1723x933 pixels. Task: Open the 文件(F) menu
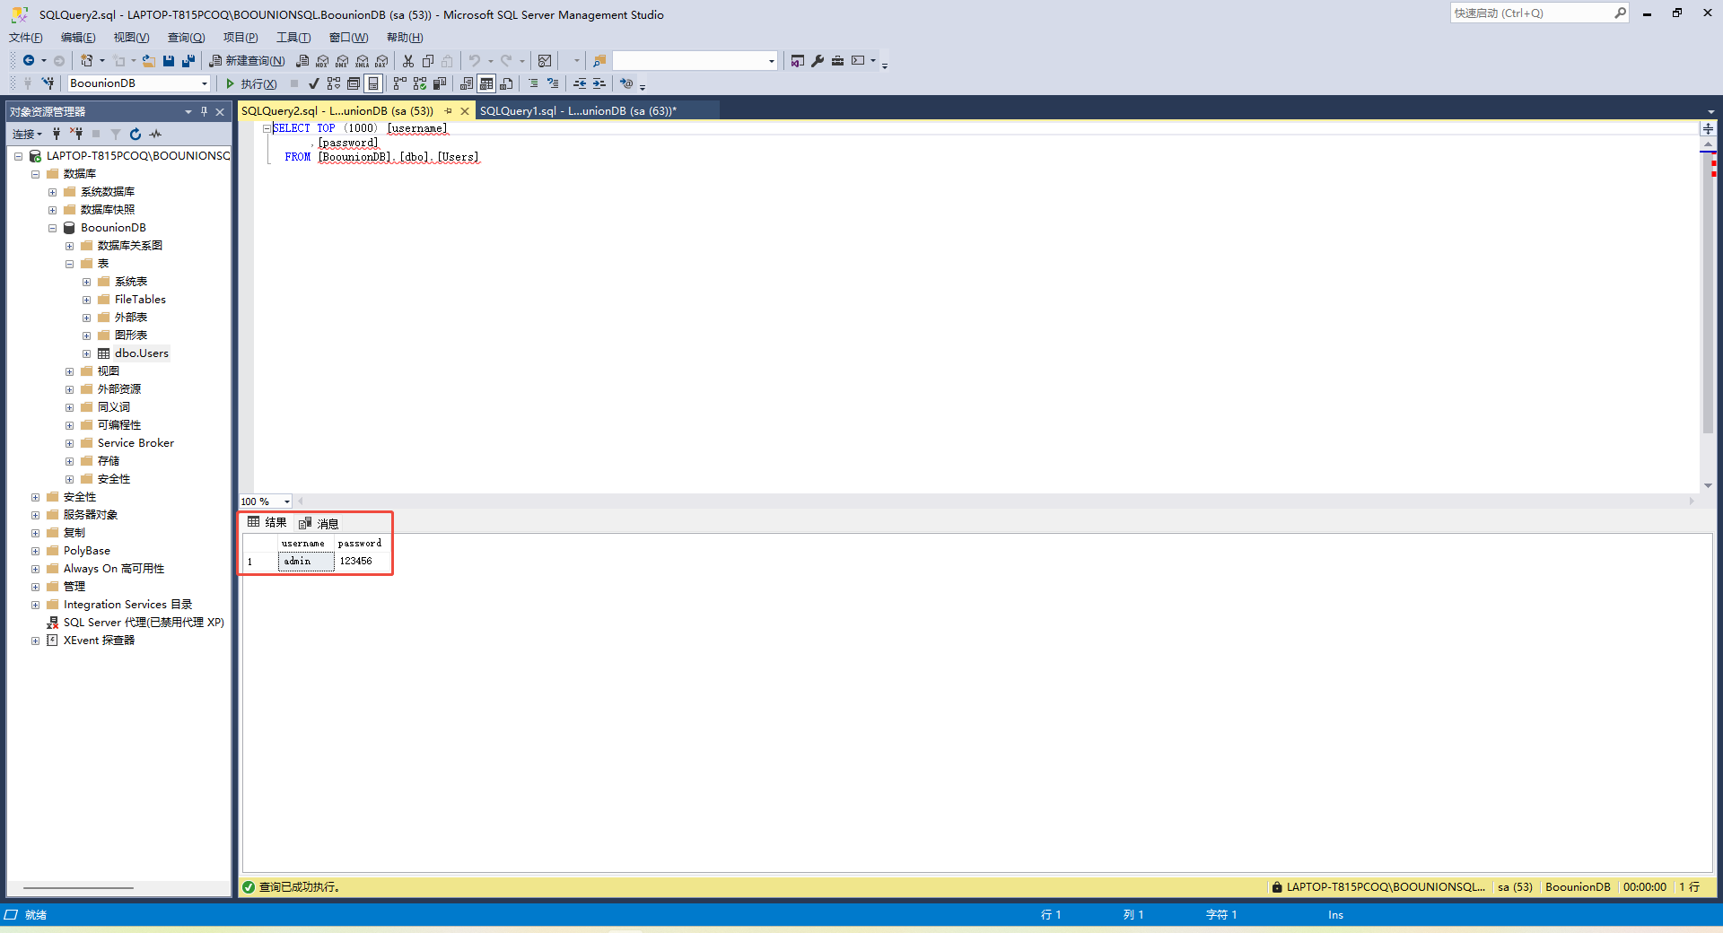tap(26, 38)
